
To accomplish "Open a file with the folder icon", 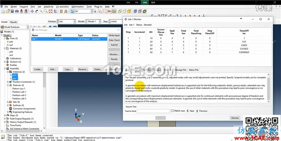I will tap(8, 11).
